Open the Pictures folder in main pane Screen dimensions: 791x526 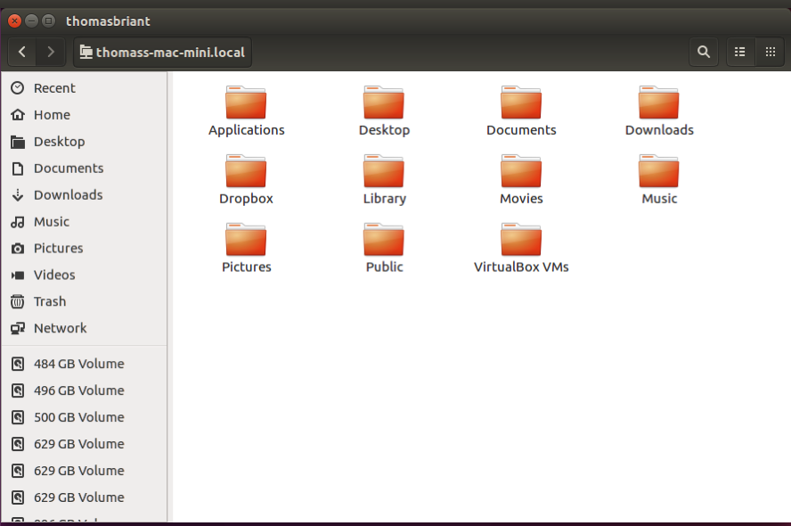pos(246,249)
